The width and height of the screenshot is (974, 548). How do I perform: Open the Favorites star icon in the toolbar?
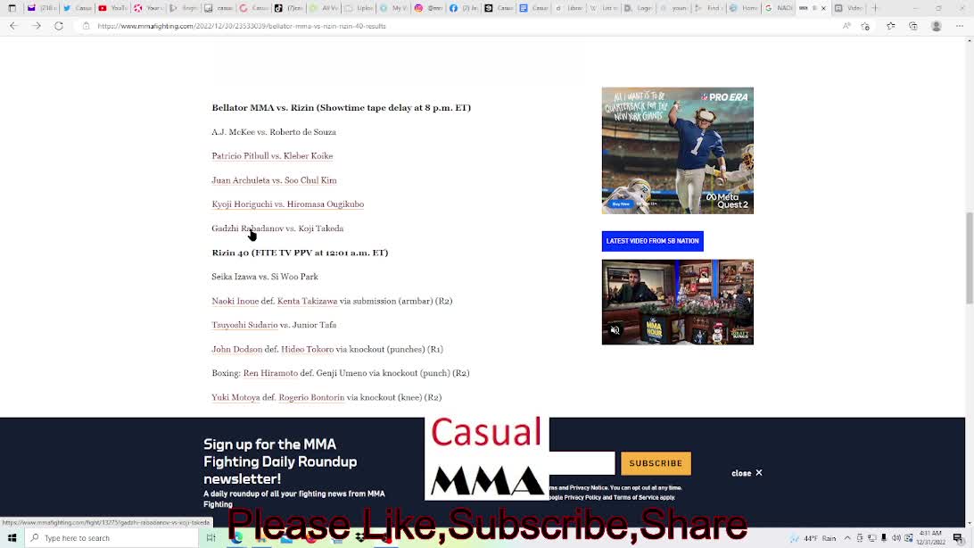click(891, 26)
